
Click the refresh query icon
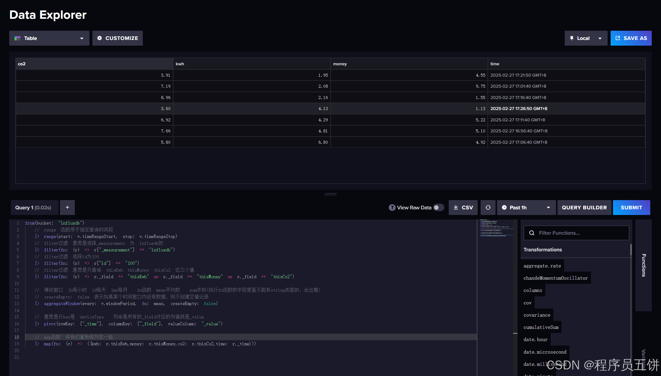coord(488,207)
